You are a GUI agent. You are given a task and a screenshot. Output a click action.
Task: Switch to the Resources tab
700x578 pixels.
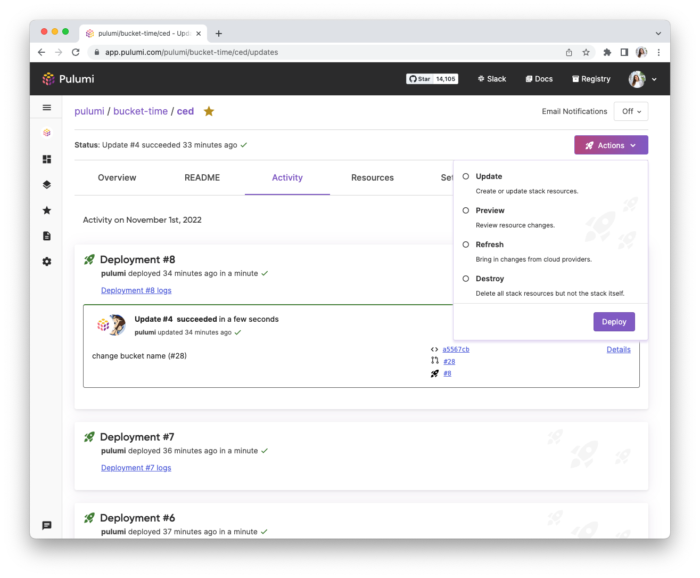[373, 178]
